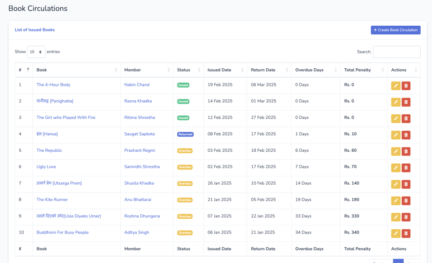Delete Utsarga Prem circulation entry
432x263 pixels.
tap(406, 184)
